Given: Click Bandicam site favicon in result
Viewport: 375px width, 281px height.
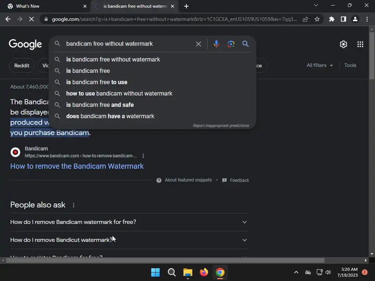Looking at the screenshot, I should (x=15, y=152).
